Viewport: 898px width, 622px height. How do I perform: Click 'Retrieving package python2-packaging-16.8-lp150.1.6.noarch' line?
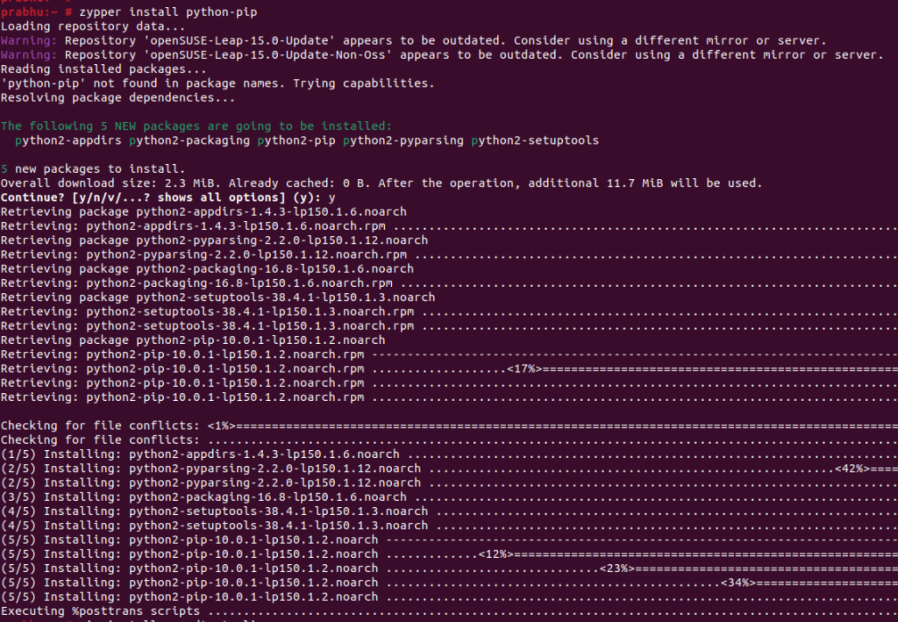tap(207, 269)
